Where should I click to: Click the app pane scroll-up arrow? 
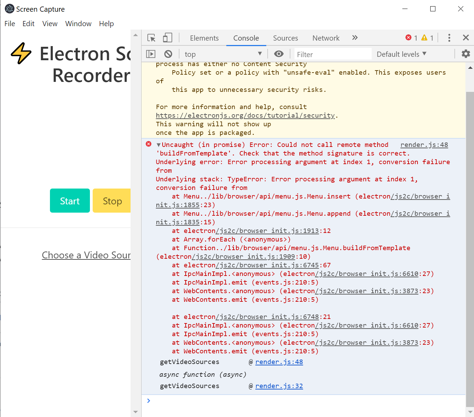pos(135,35)
